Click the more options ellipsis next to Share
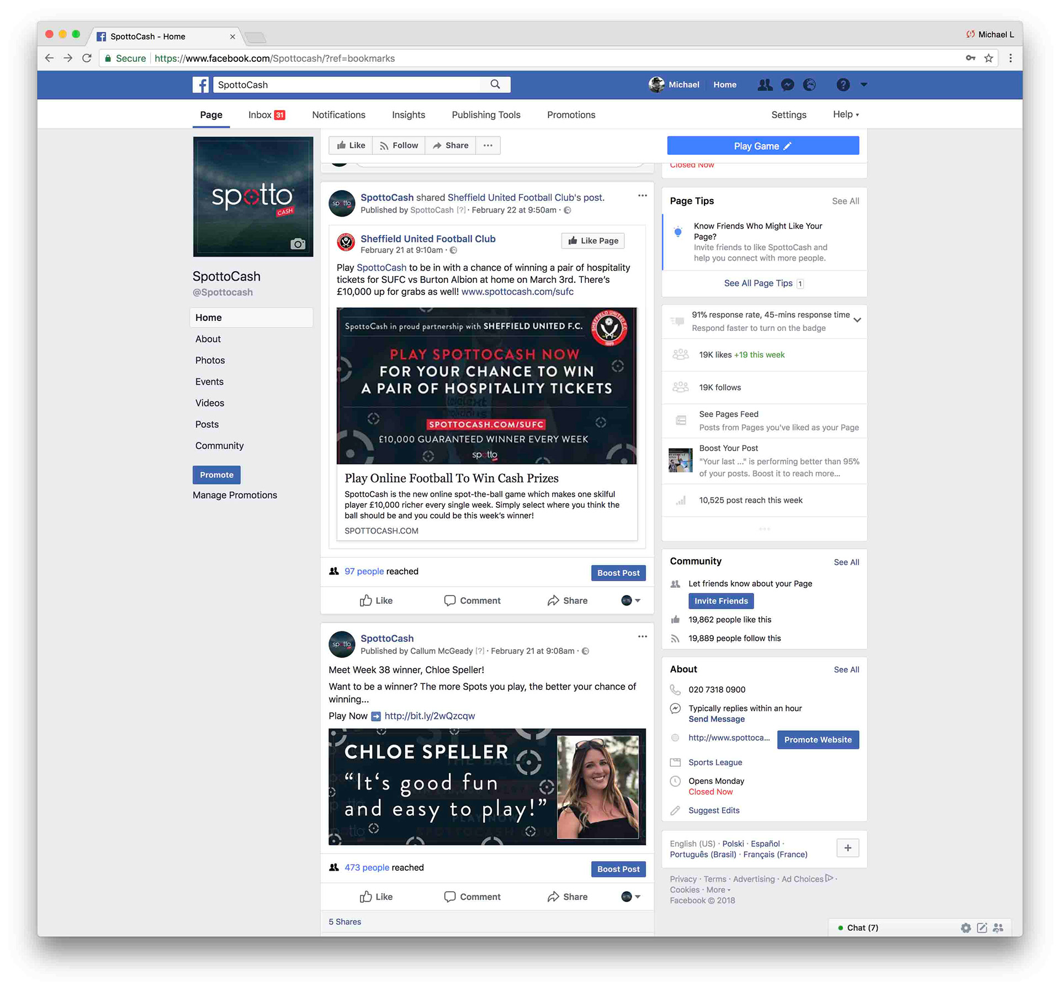Viewport: 1060px width, 990px height. 488,145
